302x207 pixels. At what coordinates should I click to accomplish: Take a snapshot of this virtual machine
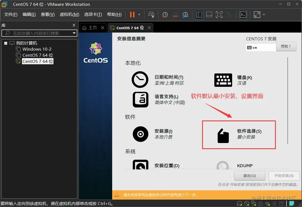tap(165, 15)
